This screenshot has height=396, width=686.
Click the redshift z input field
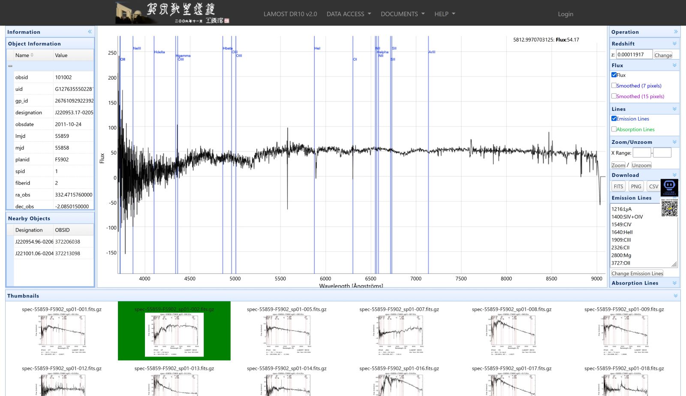pyautogui.click(x=635, y=54)
